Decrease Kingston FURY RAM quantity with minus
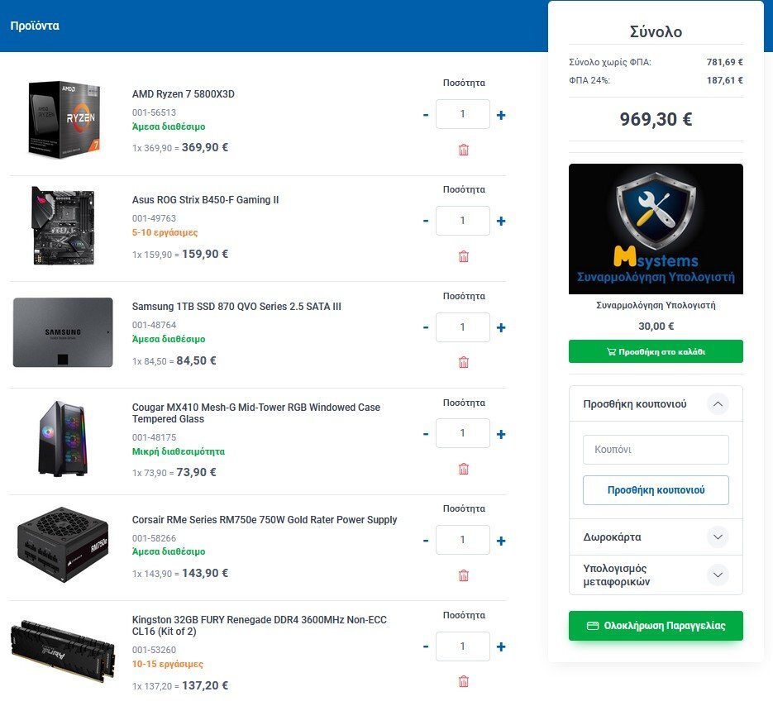Screen dimensions: 773x706 pos(426,646)
